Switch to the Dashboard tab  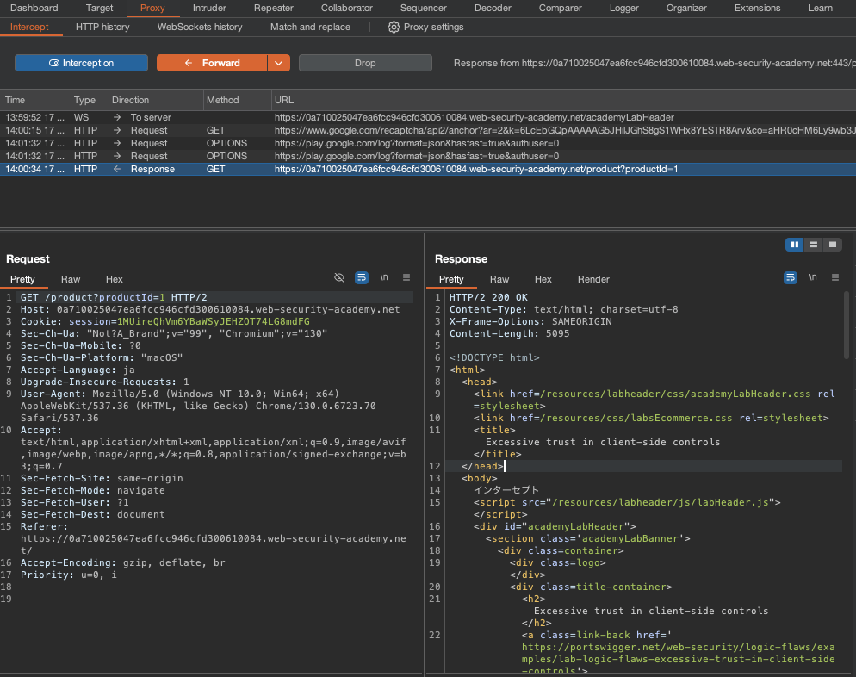click(34, 9)
